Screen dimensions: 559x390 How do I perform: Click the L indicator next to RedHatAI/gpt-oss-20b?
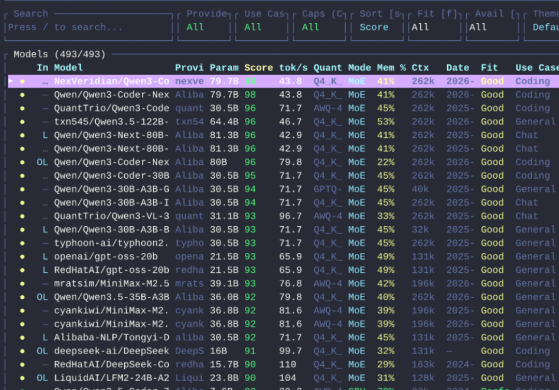45,270
